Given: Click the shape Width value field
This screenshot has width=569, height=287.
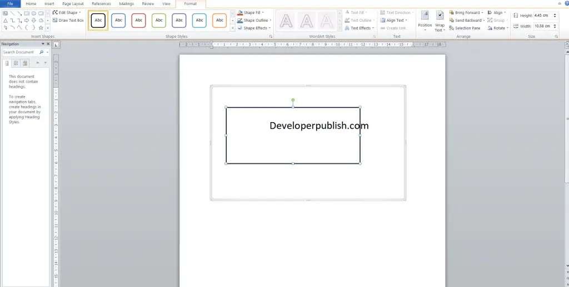Looking at the screenshot, I should (x=543, y=26).
